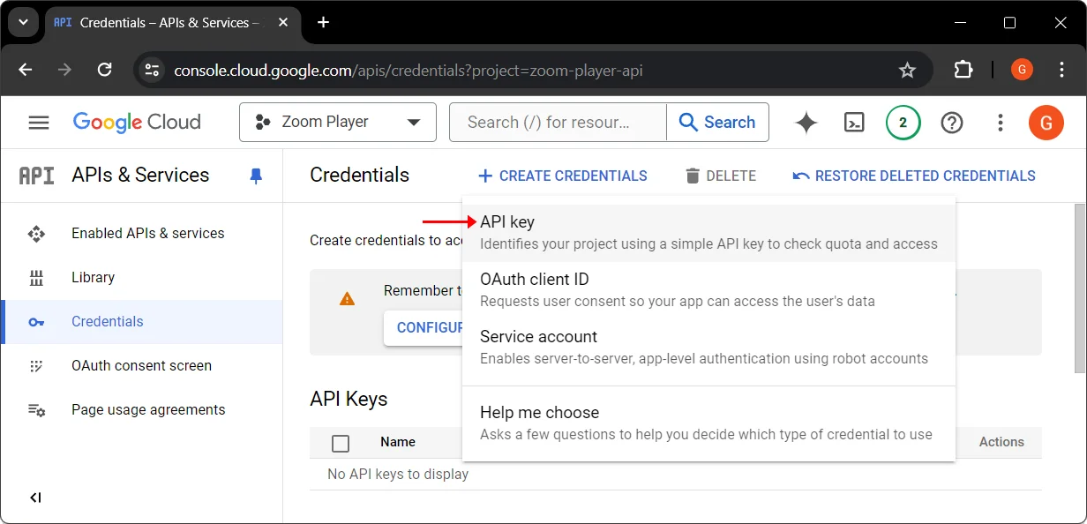1087x524 pixels.
Task: Open OAuth consent screen page
Action: click(x=141, y=366)
